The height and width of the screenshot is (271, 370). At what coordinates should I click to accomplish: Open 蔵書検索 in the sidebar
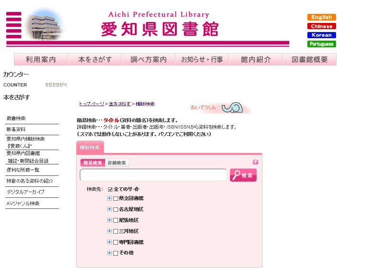pos(16,119)
